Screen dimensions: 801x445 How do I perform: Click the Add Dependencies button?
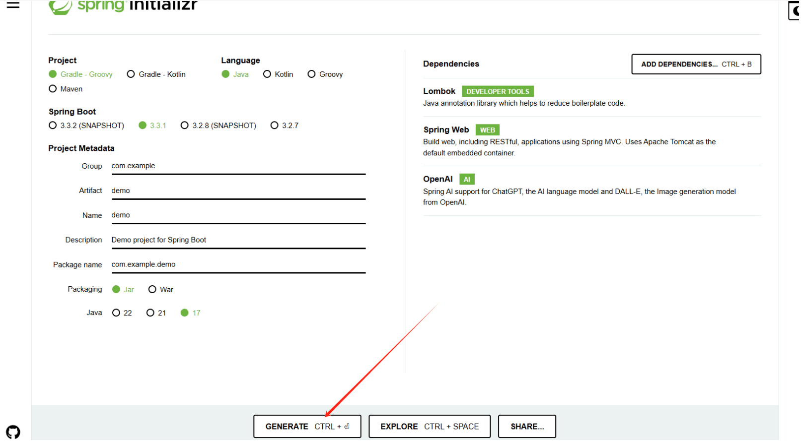coord(696,64)
